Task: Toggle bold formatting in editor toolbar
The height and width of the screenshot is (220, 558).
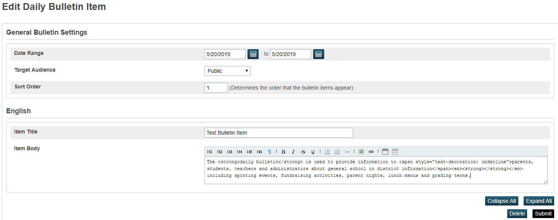Action: point(283,152)
